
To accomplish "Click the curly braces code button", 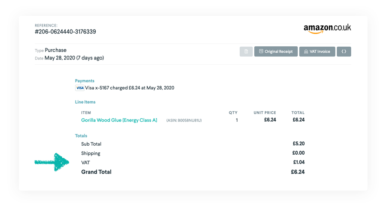I will click(344, 51).
